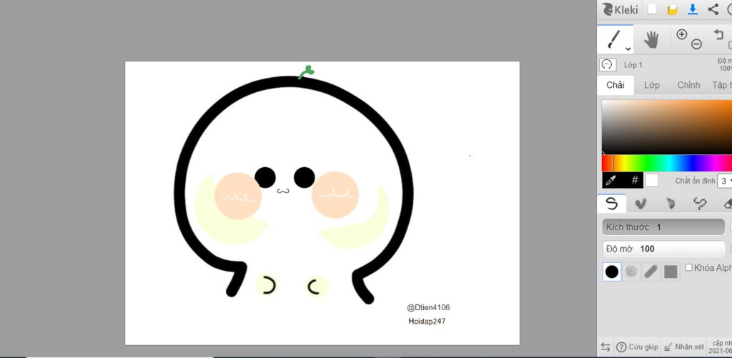Viewport: 732px width, 358px height.
Task: Click the Kích thước size slider
Action: pyautogui.click(x=663, y=227)
